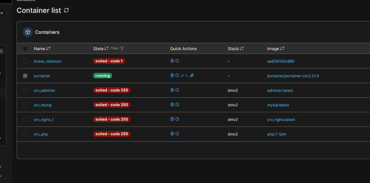
Task: Open the portainer/portainer-ce:2.21.4 image link
Action: [x=293, y=76]
